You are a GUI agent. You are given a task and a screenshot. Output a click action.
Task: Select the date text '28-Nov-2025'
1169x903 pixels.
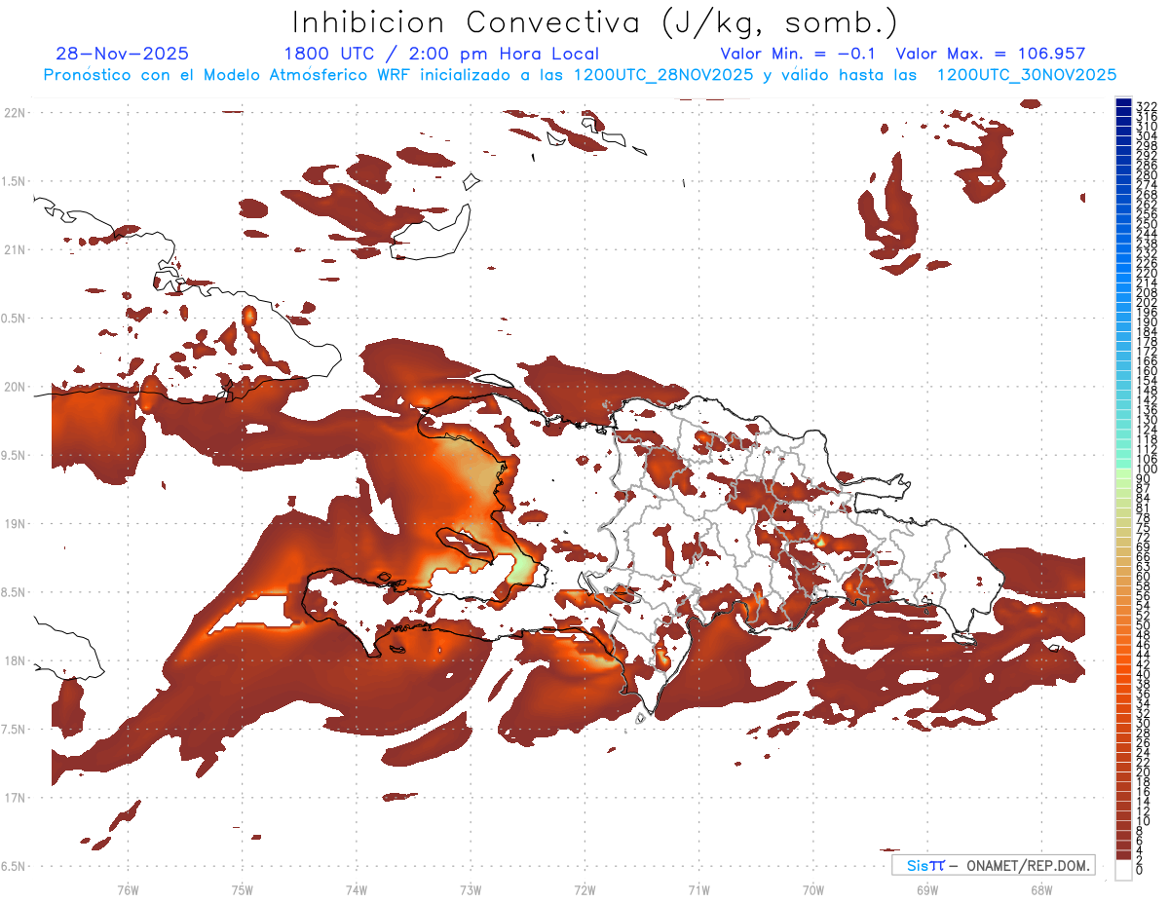pos(123,54)
